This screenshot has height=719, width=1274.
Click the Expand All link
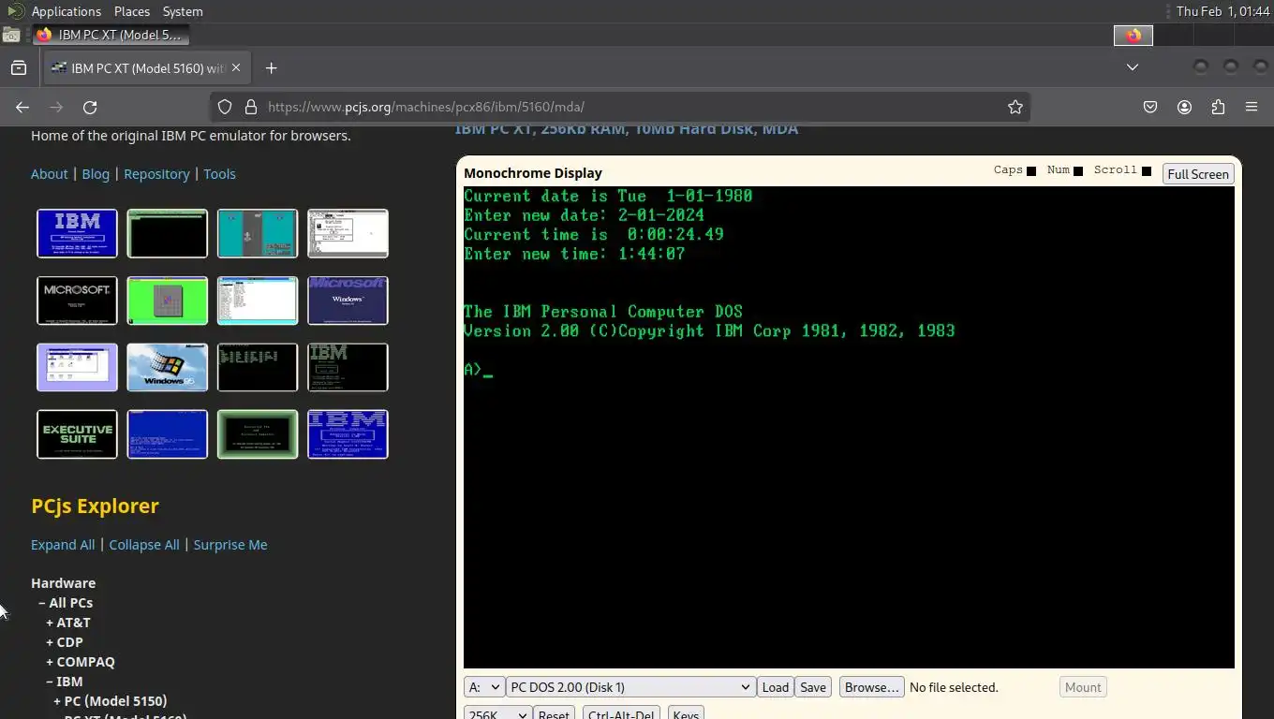point(63,545)
